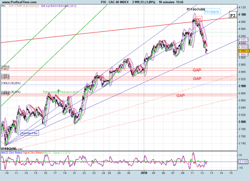Click the MACD Zero Retard indicator label
Image resolution: width=250 pixels, height=181 pixels.
11,153
